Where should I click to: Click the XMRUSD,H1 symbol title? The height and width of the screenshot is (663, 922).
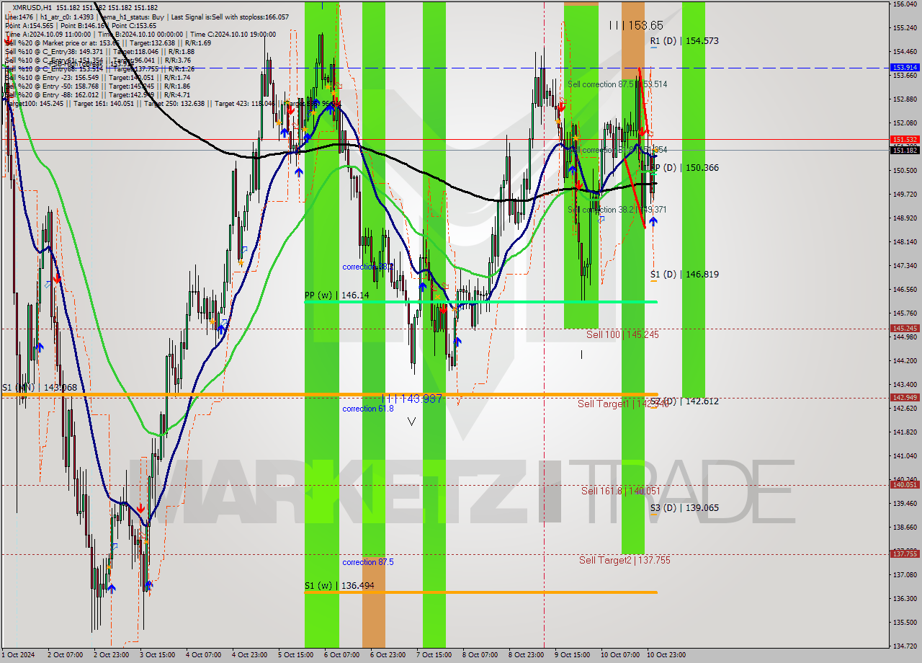tap(32, 7)
